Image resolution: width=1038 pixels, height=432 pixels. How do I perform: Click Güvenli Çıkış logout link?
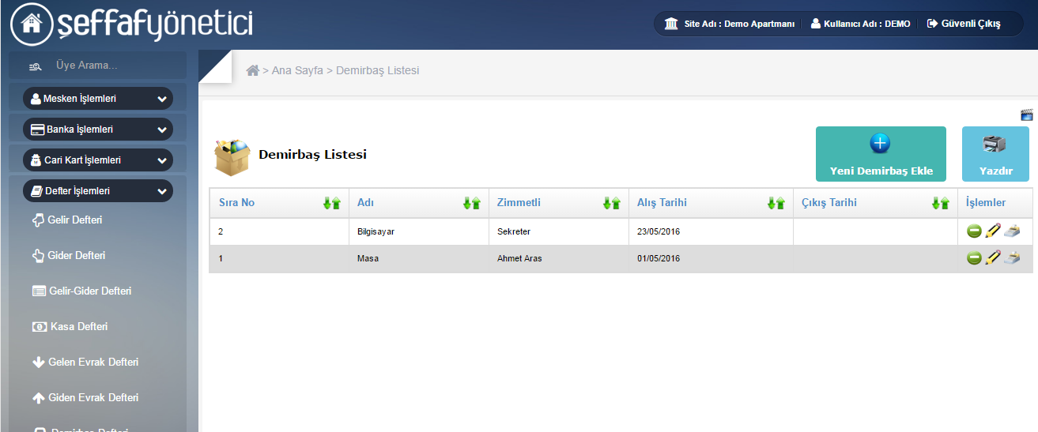tap(964, 24)
